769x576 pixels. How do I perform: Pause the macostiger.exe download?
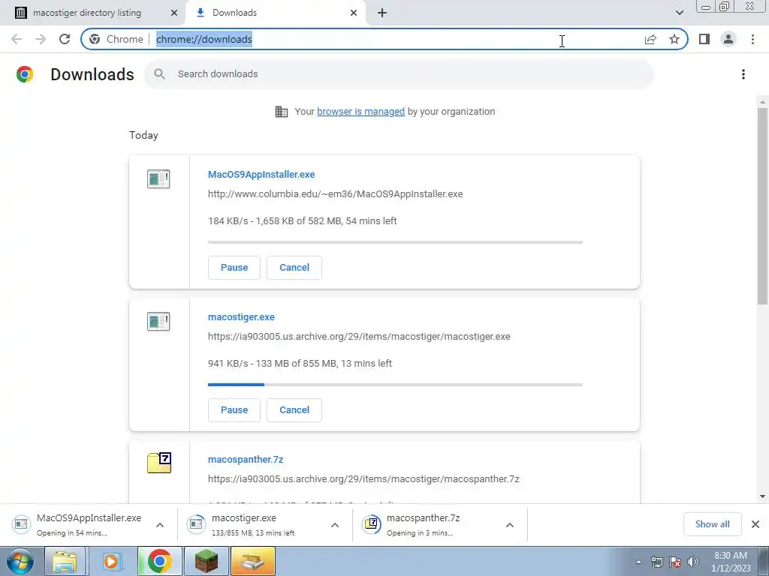point(234,410)
